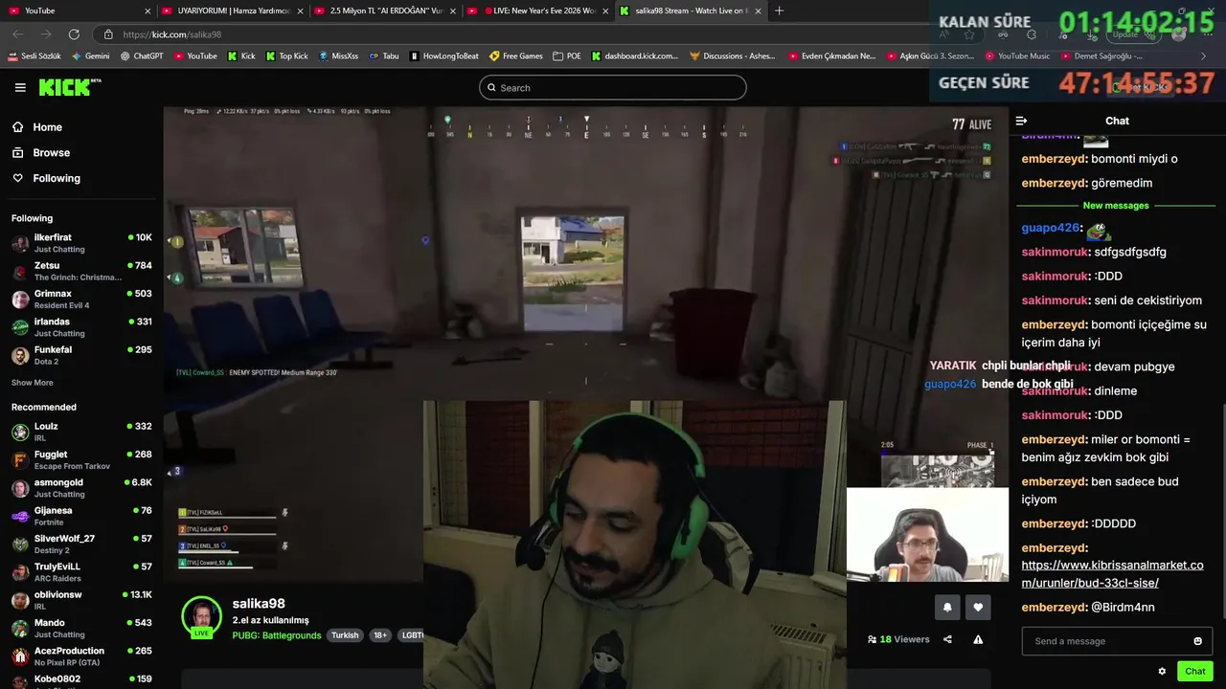Open Mando Just Chatting channel
The height and width of the screenshot is (689, 1226).
81,628
